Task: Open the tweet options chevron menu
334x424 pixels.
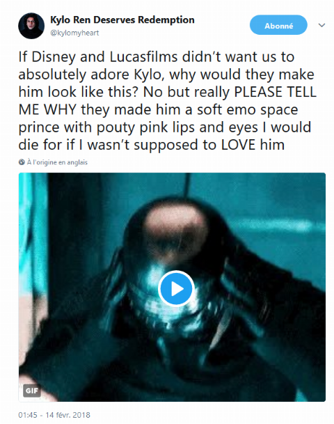Action: click(321, 26)
